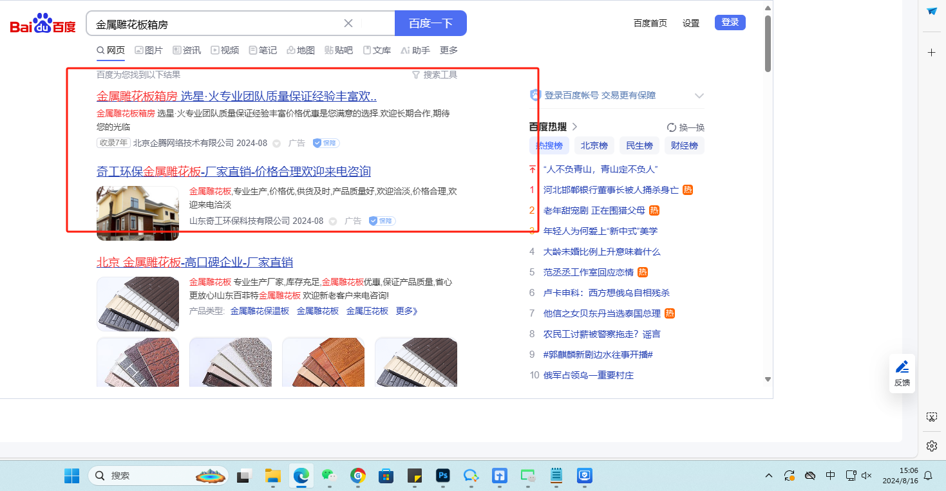
Task: Select the 北京榜 hot list tab
Action: point(594,145)
